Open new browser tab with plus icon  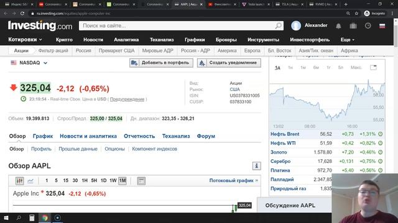coord(346,4)
